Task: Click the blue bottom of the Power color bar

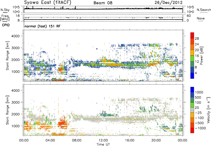Action: point(192,76)
